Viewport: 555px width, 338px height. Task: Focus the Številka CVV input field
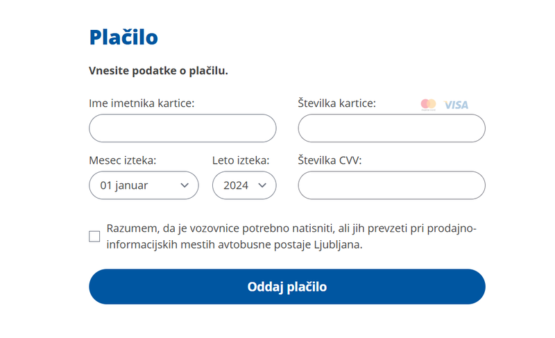point(391,185)
